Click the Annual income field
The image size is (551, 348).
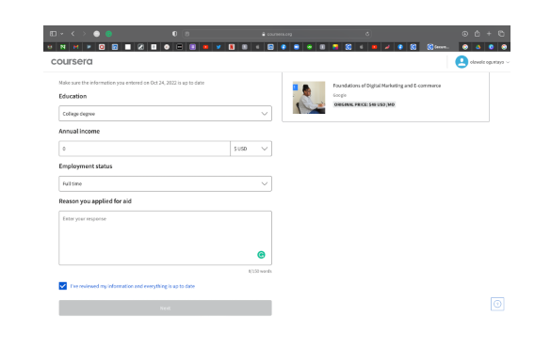click(x=144, y=149)
